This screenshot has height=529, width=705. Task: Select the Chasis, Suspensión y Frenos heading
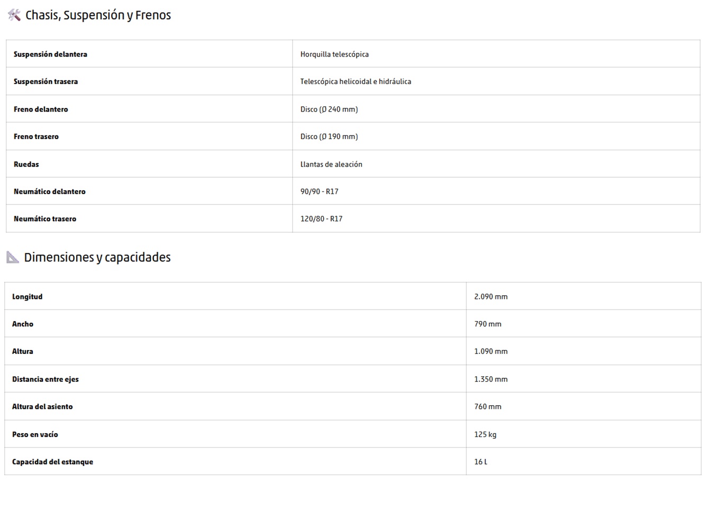[98, 15]
